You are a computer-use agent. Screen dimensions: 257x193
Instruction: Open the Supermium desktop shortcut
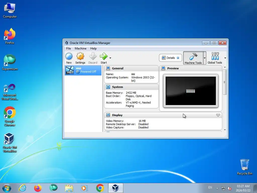10,62
